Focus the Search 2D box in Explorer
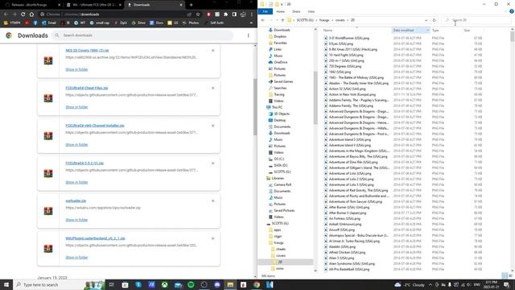The height and width of the screenshot is (290, 515). 476,20
